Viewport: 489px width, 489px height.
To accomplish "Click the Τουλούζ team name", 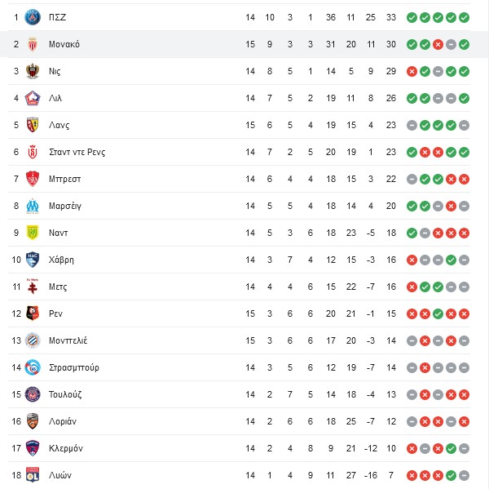I will click(65, 394).
